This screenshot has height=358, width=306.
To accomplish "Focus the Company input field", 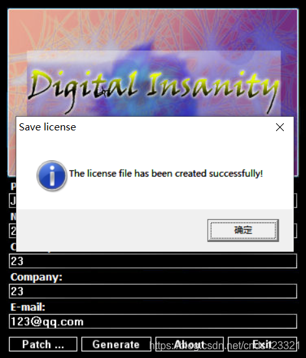I will 153,291.
